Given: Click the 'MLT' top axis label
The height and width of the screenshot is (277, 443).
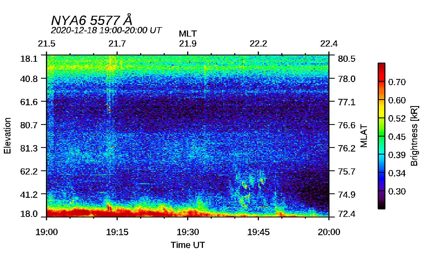Looking at the screenshot, I should [x=188, y=34].
